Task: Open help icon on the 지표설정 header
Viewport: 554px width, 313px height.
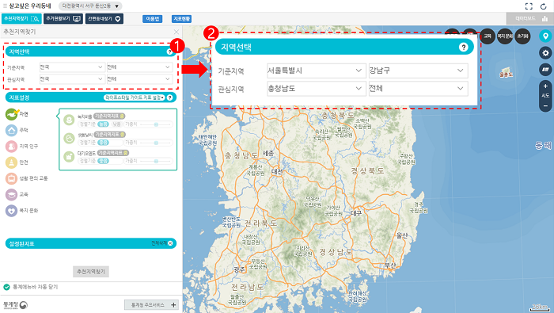Action: [x=169, y=97]
